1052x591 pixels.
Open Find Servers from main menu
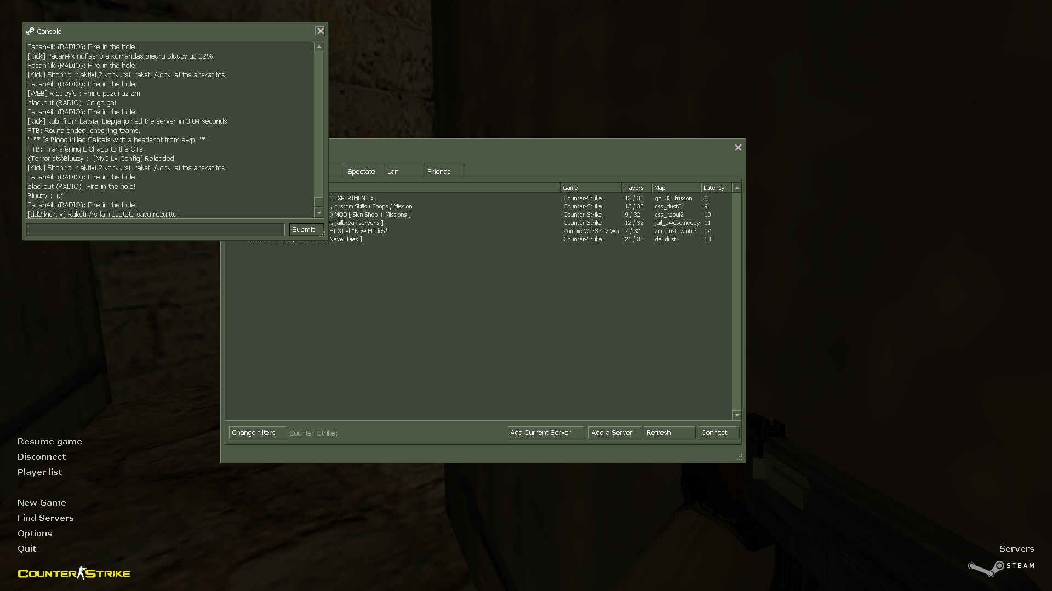click(x=45, y=518)
